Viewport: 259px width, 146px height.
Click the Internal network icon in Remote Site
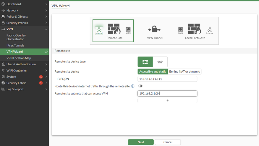[99, 30]
